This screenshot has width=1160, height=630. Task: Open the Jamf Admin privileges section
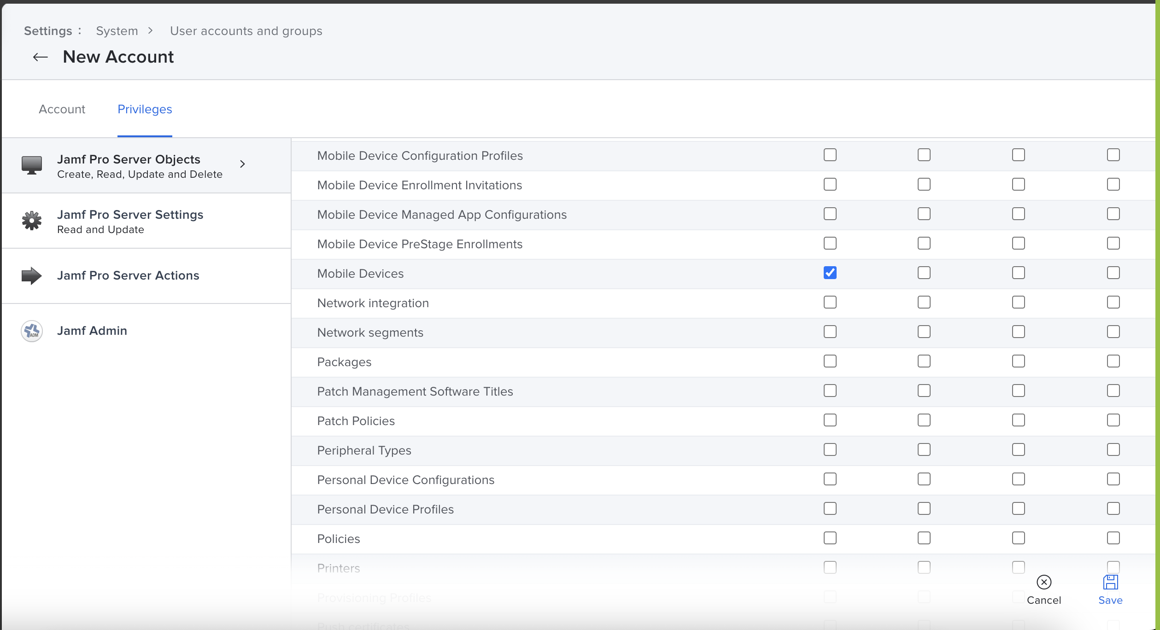[92, 331]
